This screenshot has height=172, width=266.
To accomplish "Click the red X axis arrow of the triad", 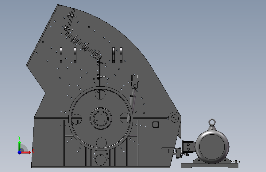I will coord(26,152).
